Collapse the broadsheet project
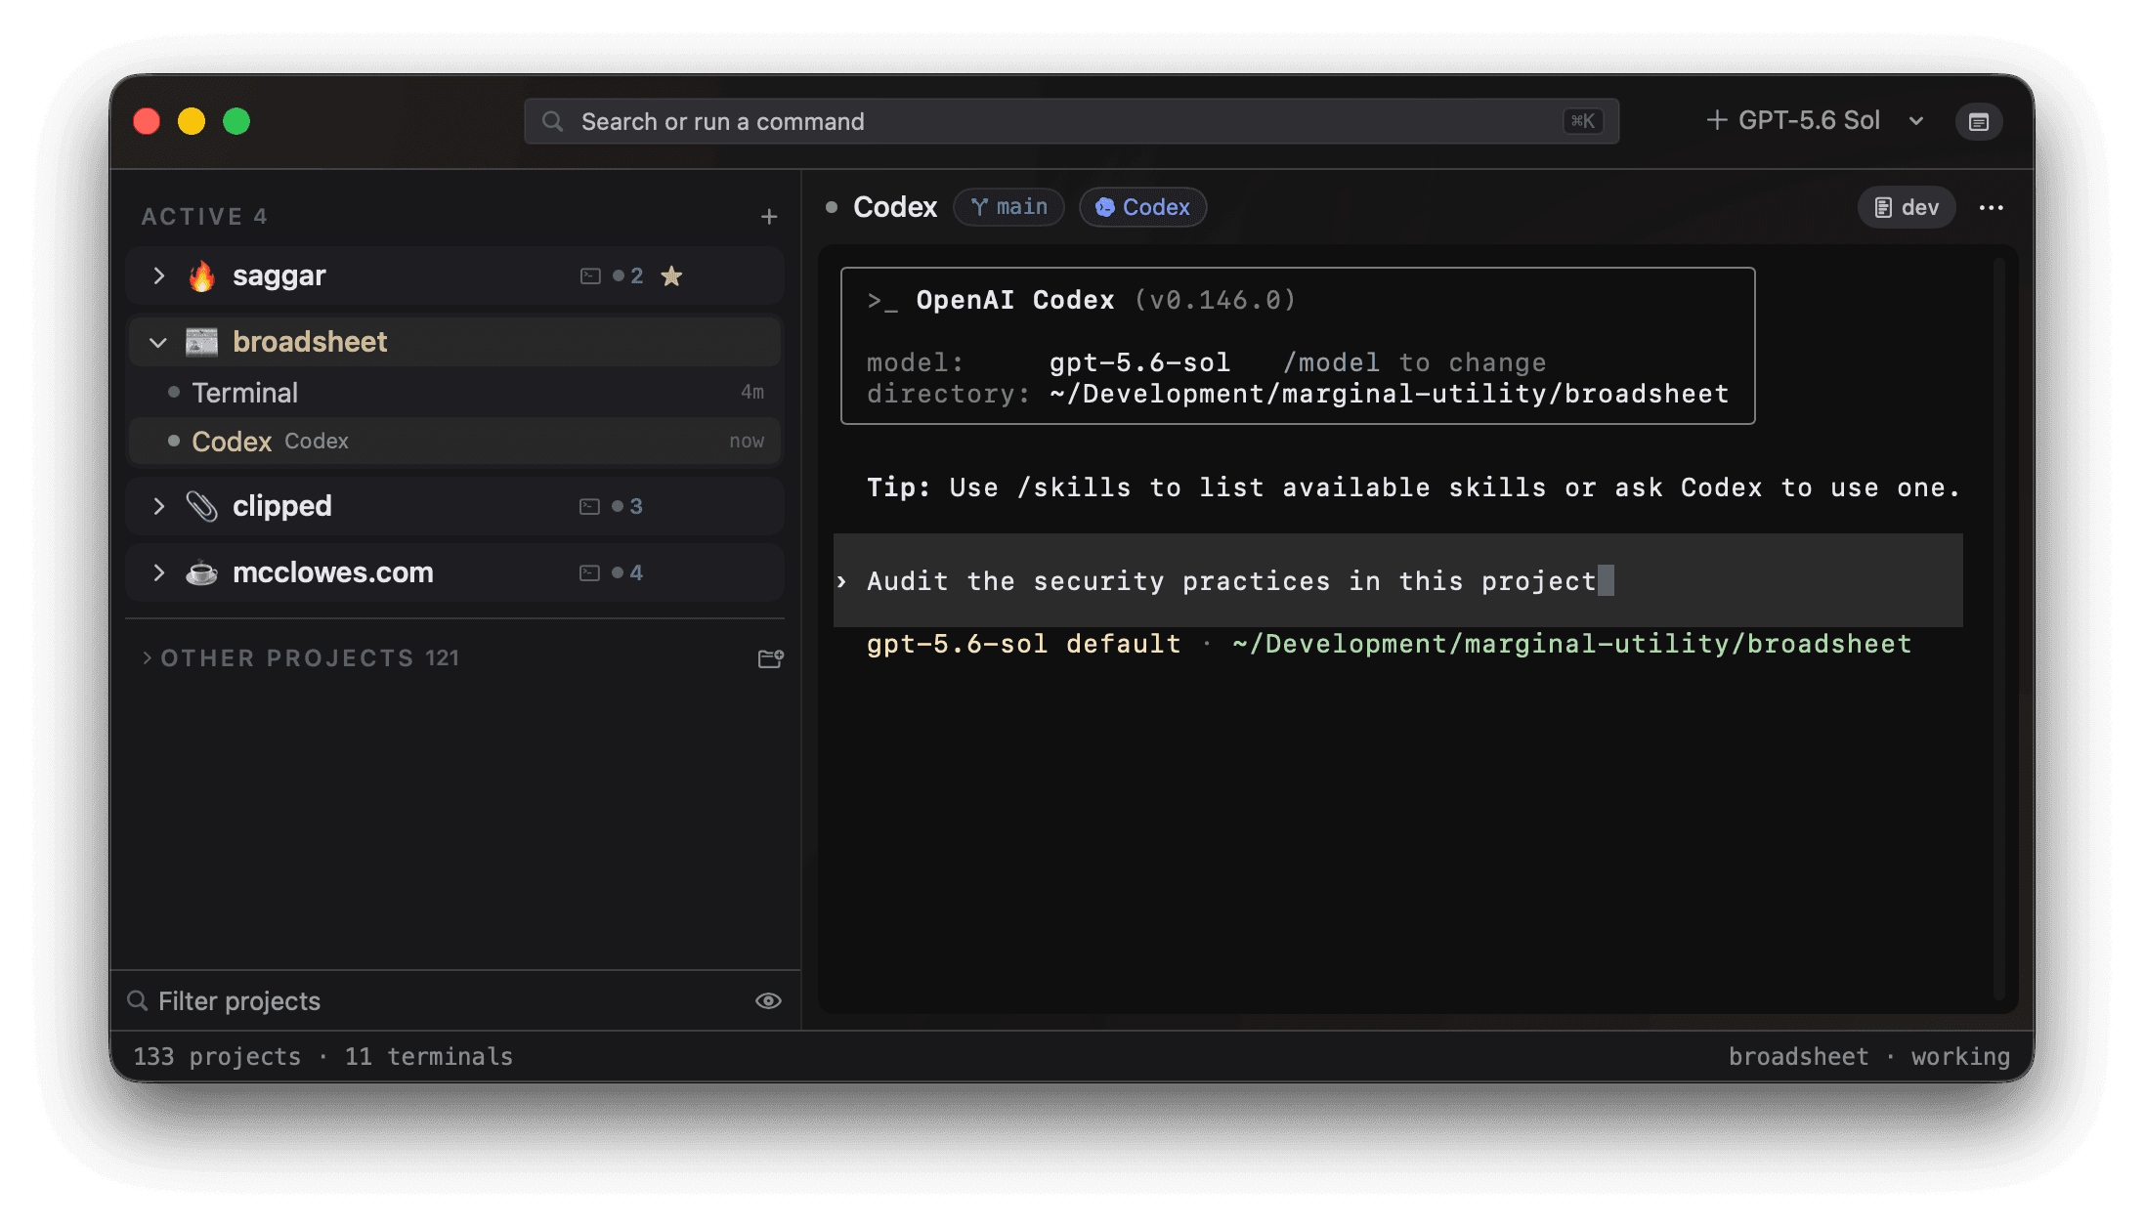 [x=158, y=342]
